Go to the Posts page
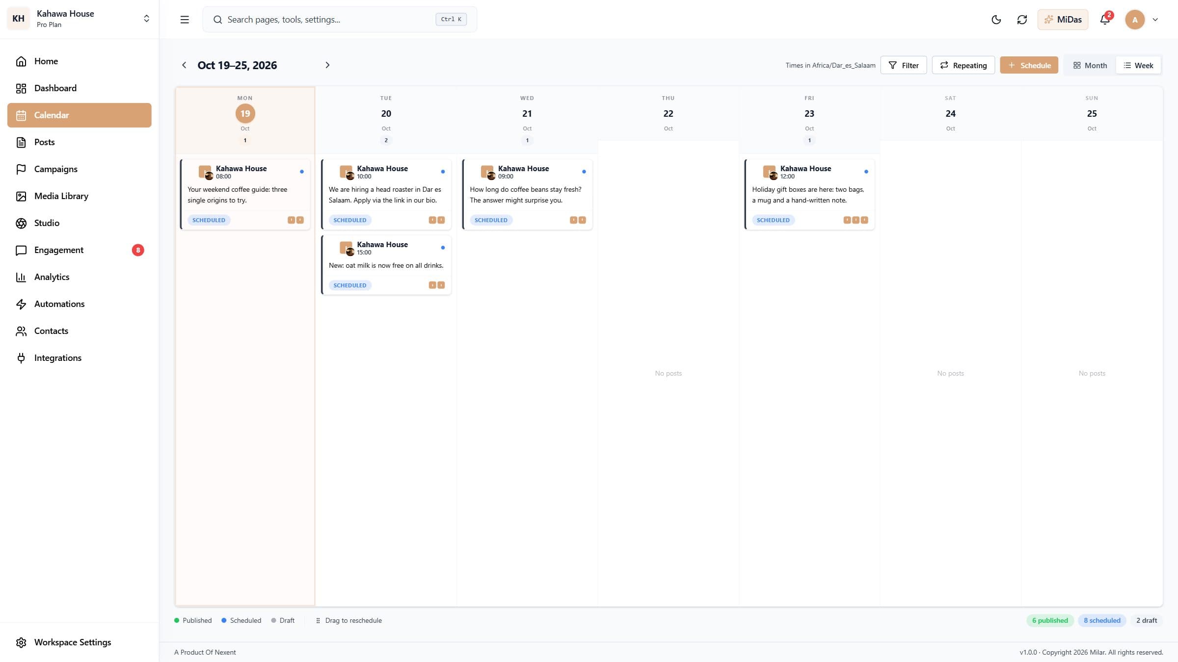1178x662 pixels. click(79, 142)
